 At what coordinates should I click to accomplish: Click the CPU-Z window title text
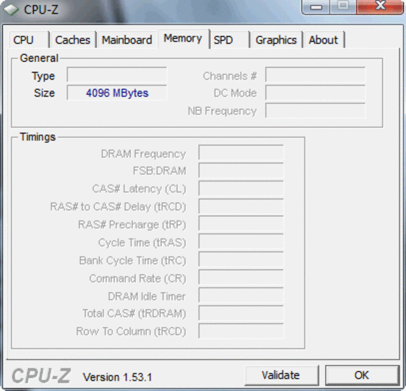tap(41, 10)
